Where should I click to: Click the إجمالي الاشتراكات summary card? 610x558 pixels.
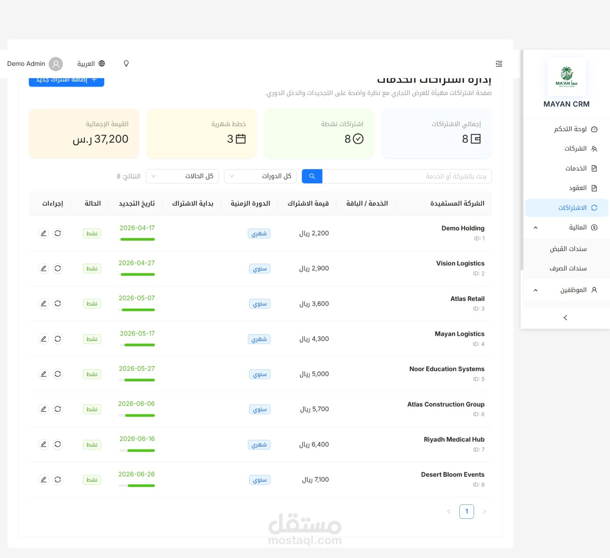coord(436,133)
